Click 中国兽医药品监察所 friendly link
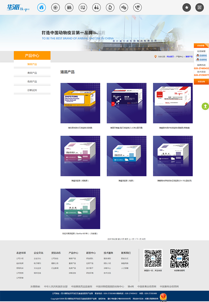 click(82, 286)
